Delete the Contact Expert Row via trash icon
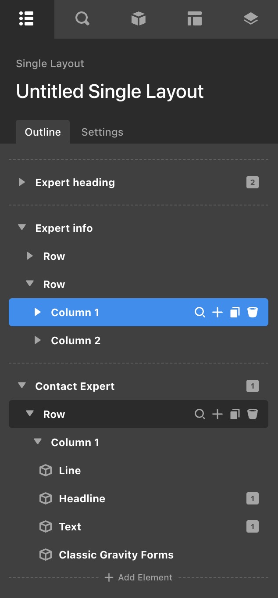 (x=253, y=414)
